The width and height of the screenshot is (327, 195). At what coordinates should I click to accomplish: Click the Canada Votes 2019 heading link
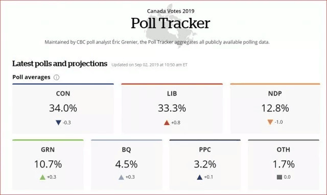pyautogui.click(x=171, y=11)
